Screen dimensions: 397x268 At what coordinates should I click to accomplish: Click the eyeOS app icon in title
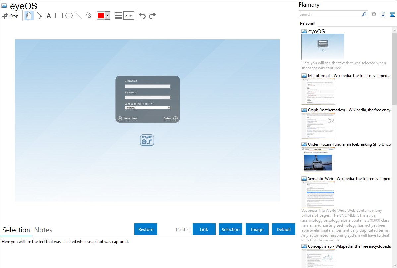4,6
